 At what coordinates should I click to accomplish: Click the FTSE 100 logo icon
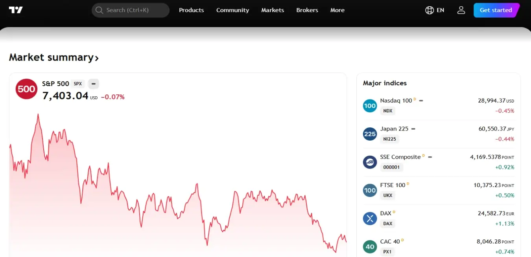click(x=370, y=190)
